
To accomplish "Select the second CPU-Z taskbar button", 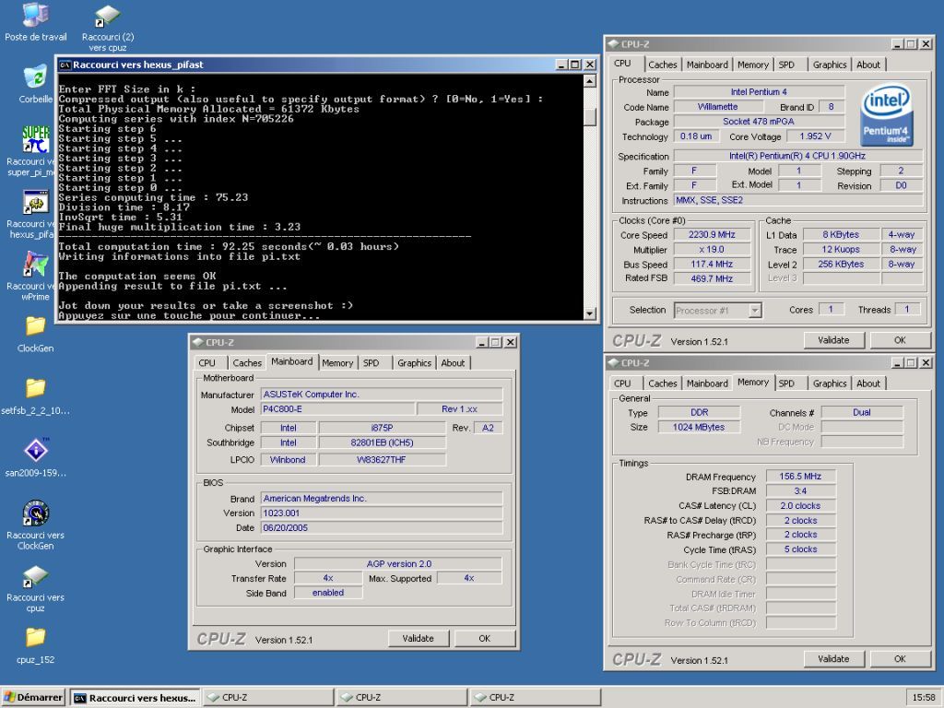I will (x=402, y=697).
